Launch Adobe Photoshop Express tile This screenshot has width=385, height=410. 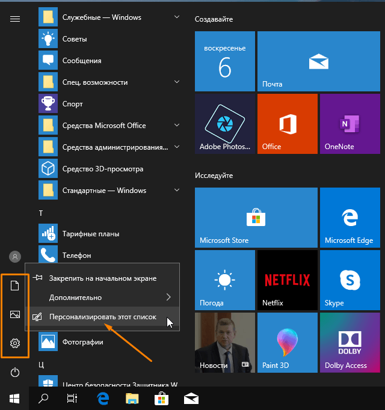225,124
